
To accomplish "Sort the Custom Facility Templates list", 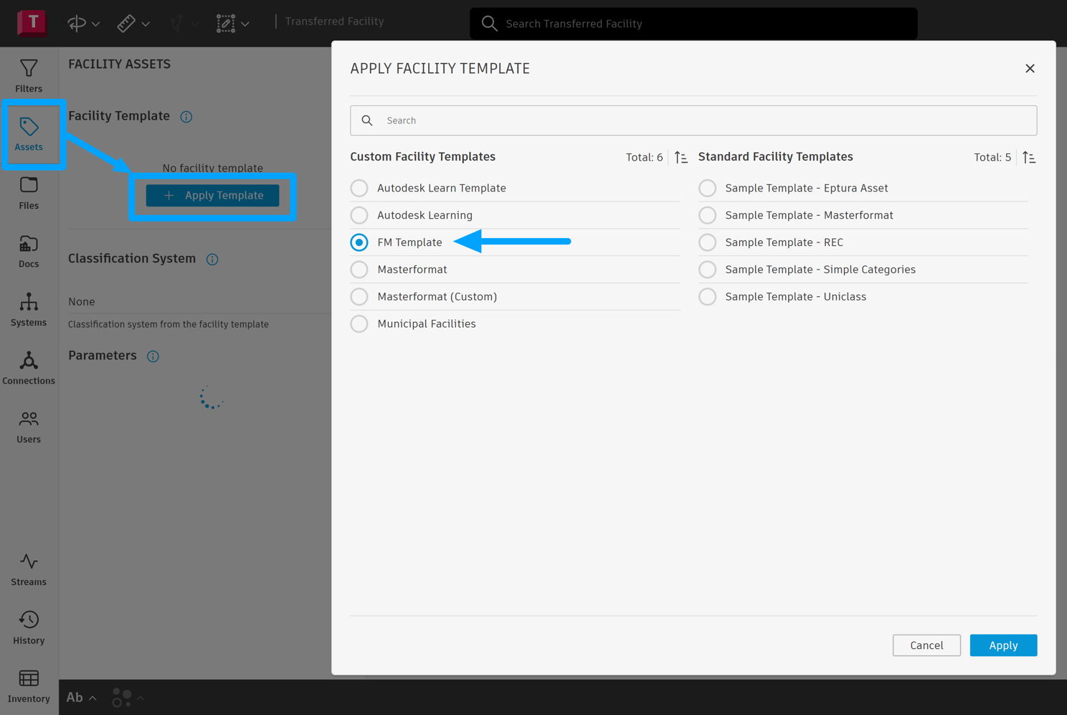I will tap(681, 157).
